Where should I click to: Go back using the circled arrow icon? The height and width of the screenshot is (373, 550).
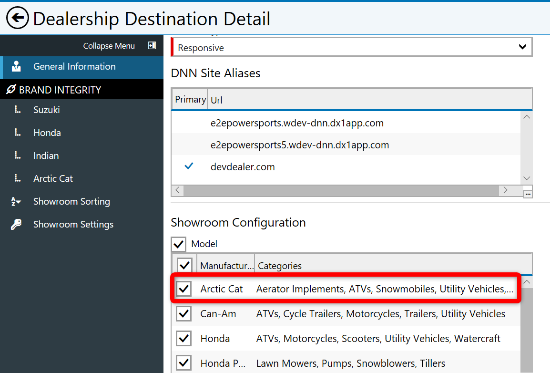click(x=17, y=18)
